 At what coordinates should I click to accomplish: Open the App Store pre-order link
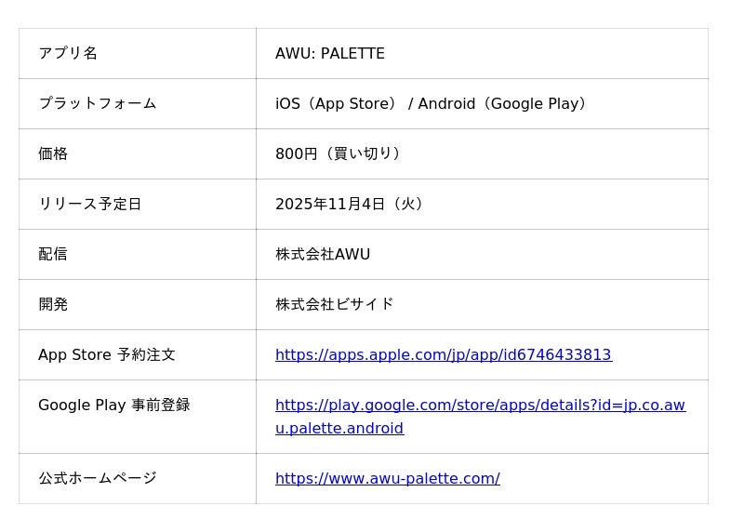point(443,354)
